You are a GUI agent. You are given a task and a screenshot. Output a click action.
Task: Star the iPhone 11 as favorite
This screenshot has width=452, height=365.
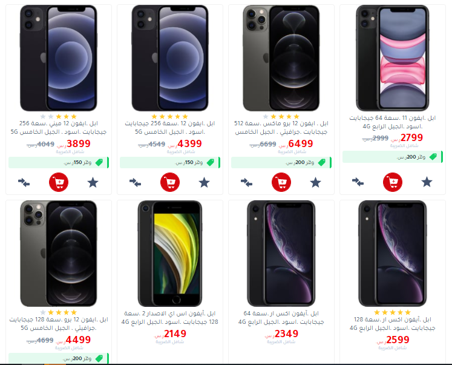click(x=427, y=182)
